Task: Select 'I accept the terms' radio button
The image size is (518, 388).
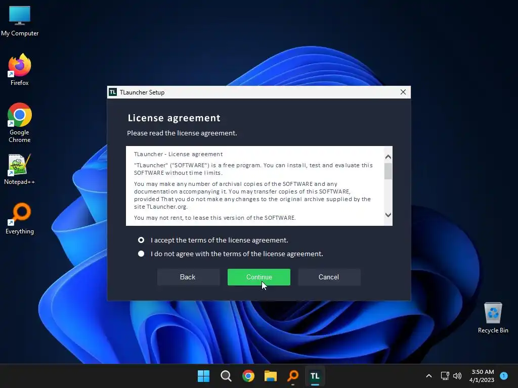Action: click(141, 240)
